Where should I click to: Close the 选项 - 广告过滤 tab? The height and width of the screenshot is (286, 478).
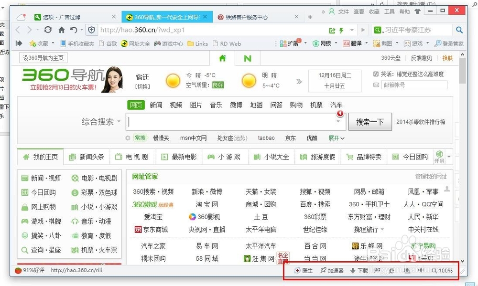114,17
